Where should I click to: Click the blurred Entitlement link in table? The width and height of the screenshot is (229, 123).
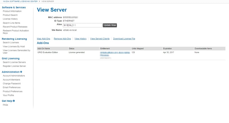pyautogui.click(x=115, y=54)
